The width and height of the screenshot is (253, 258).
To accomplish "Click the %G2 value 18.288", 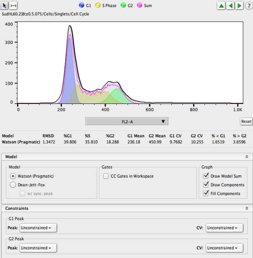I will click(x=112, y=142).
